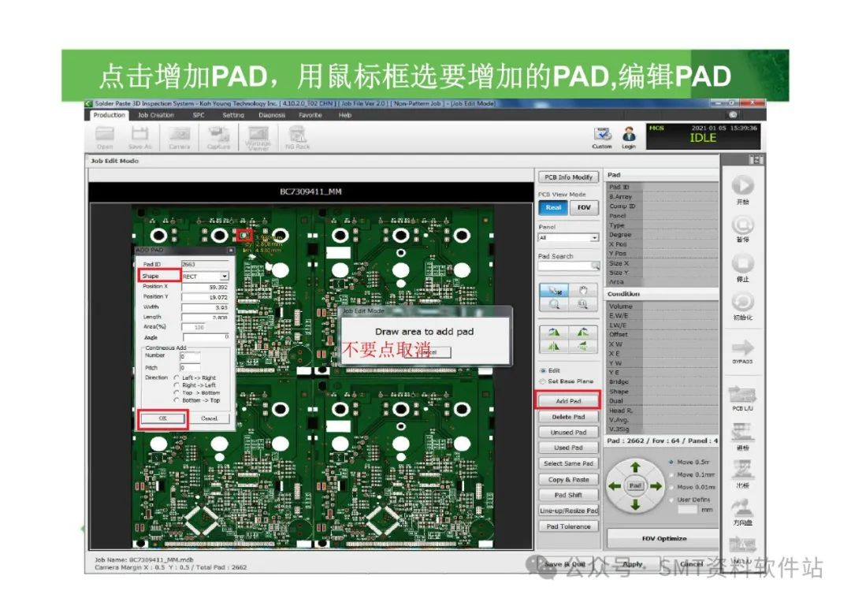Image resolution: width=851 pixels, height=602 pixels.
Task: Click the Add Pad button
Action: click(568, 400)
